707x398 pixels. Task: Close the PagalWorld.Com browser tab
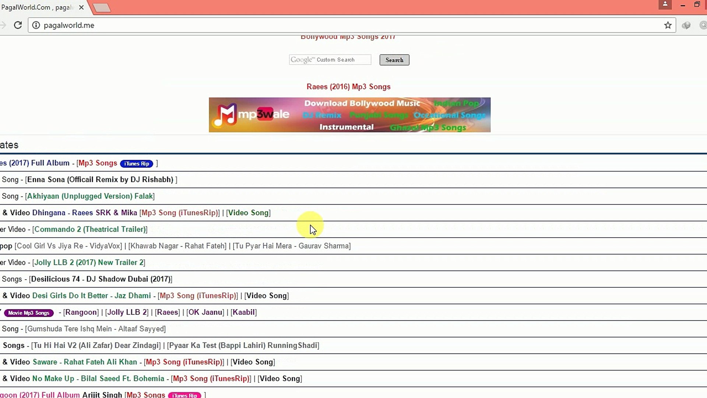(81, 7)
